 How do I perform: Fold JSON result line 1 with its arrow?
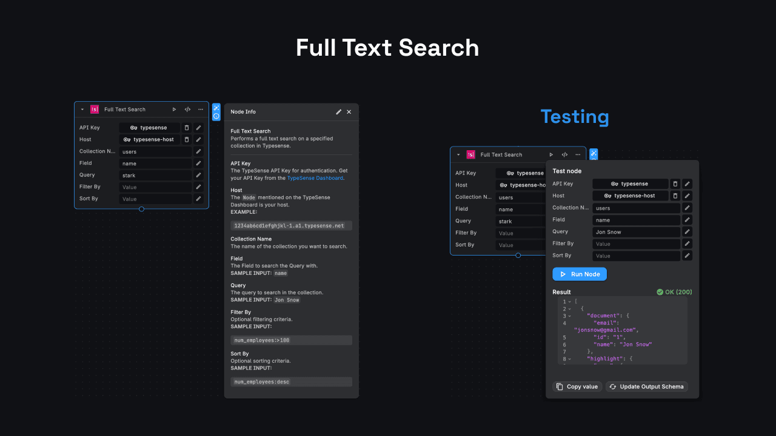tap(570, 302)
